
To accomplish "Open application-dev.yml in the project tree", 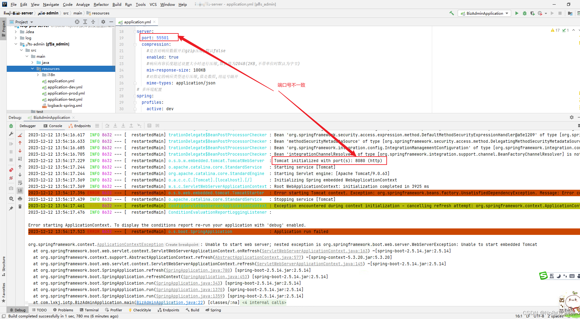I will (65, 87).
